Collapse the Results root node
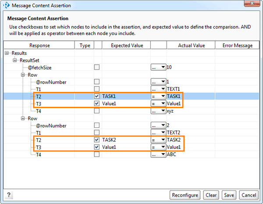The width and height of the screenshot is (263, 204). (7, 53)
